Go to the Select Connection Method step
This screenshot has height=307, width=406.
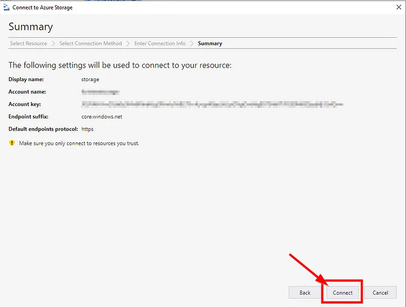[x=90, y=43]
